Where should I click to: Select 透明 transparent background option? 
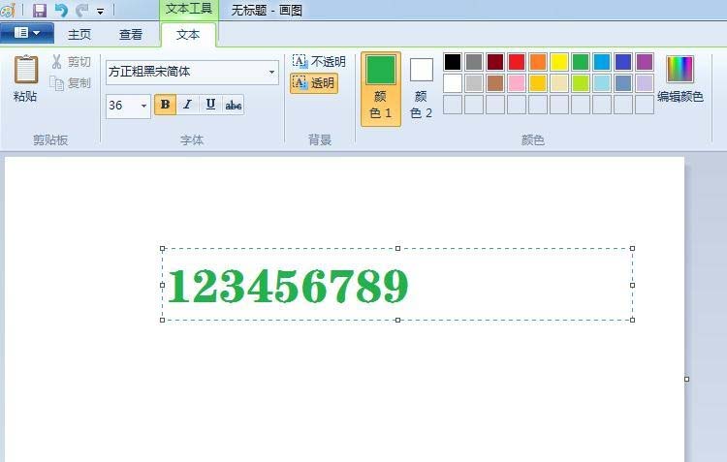[x=314, y=83]
